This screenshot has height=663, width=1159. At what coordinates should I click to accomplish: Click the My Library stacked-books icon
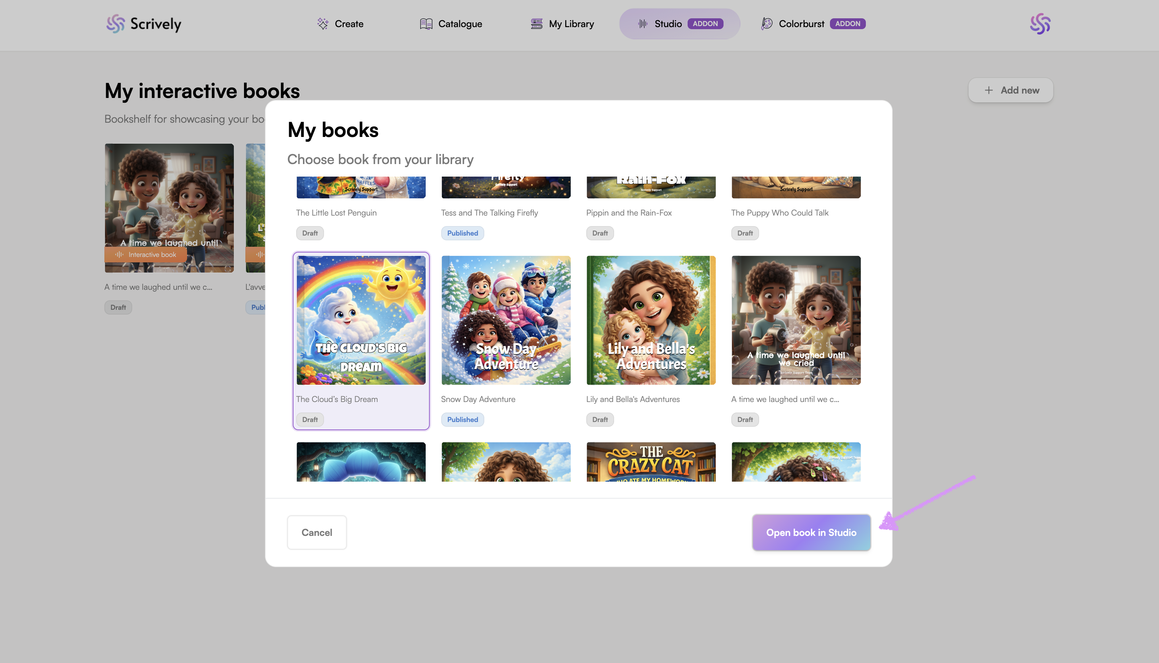537,24
